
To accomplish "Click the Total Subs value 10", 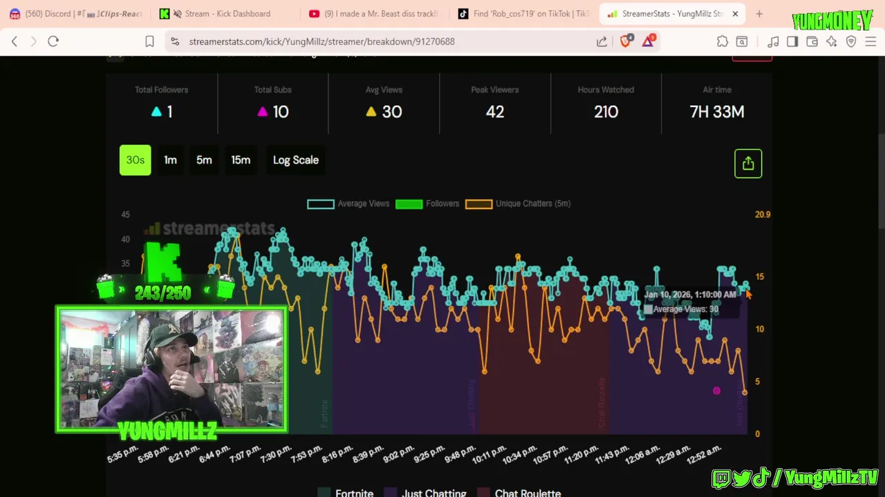I will pyautogui.click(x=281, y=112).
